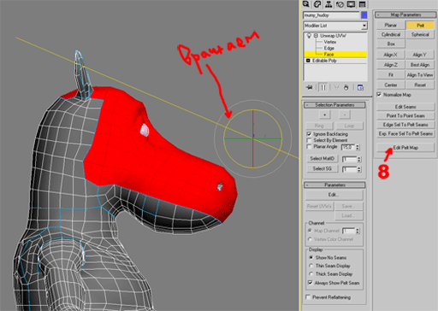The height and width of the screenshot is (311, 438).
Task: Select Thick Seam Display radio option
Action: coord(311,274)
